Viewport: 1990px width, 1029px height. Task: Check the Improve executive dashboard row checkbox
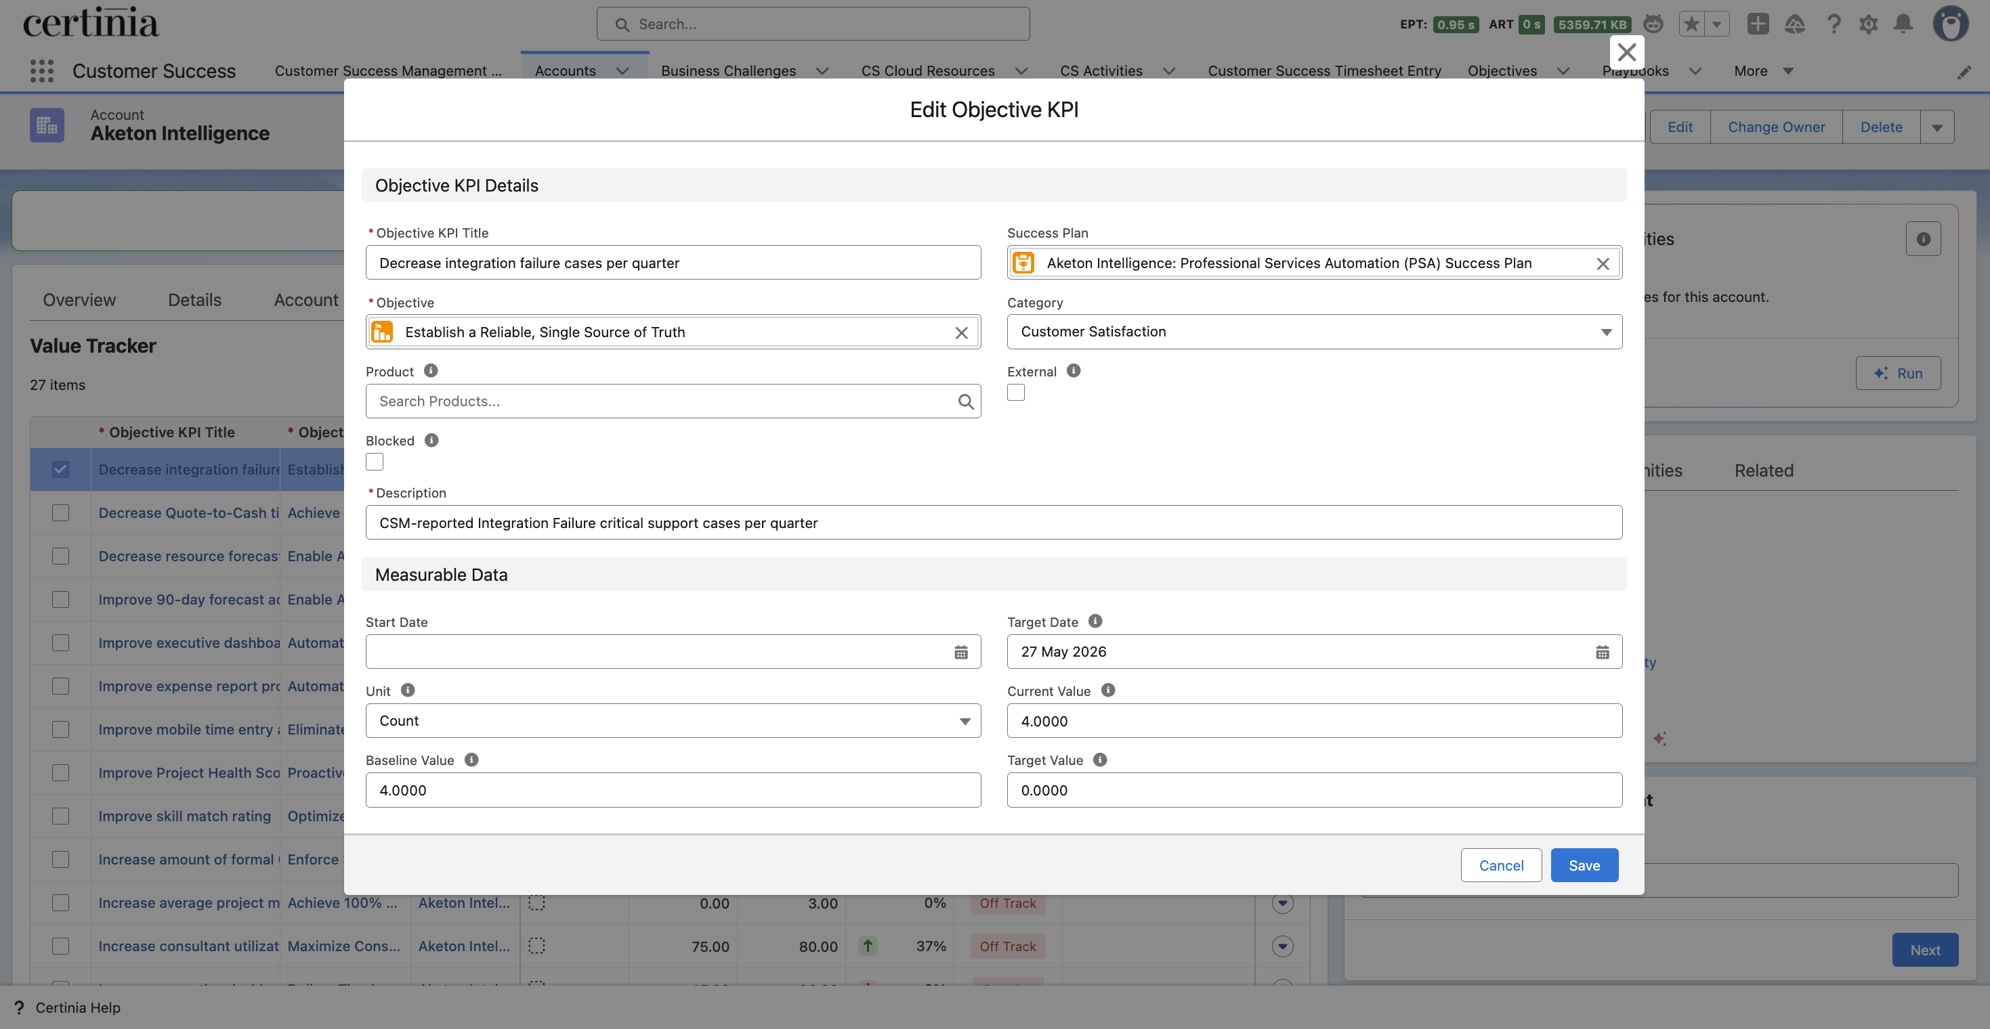tap(60, 642)
